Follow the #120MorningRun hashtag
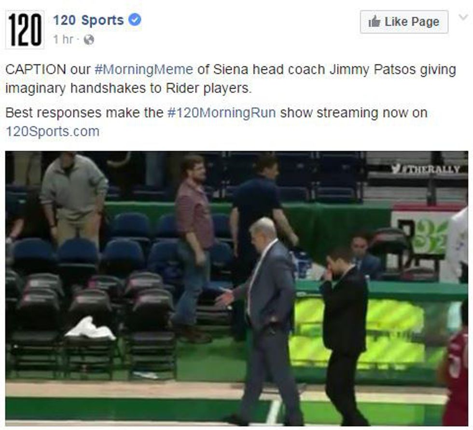 pyautogui.click(x=222, y=113)
